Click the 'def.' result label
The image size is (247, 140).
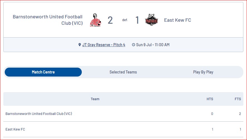point(125,20)
